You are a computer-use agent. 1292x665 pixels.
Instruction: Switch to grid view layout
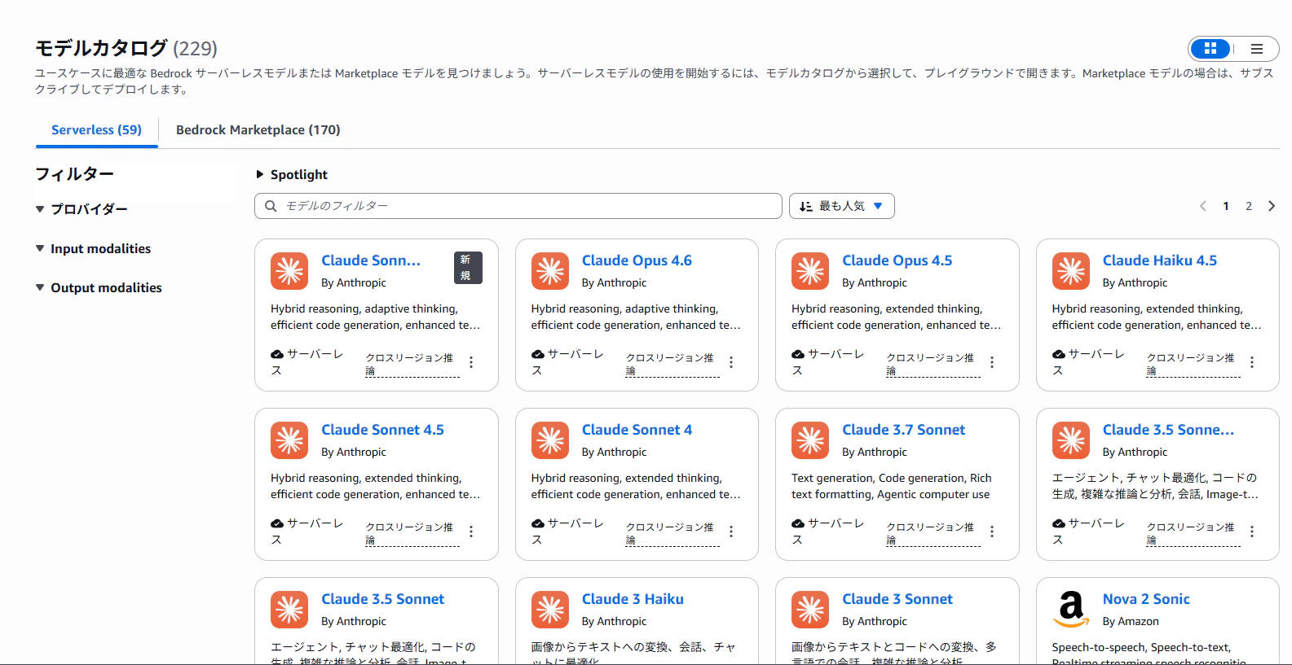click(x=1210, y=49)
